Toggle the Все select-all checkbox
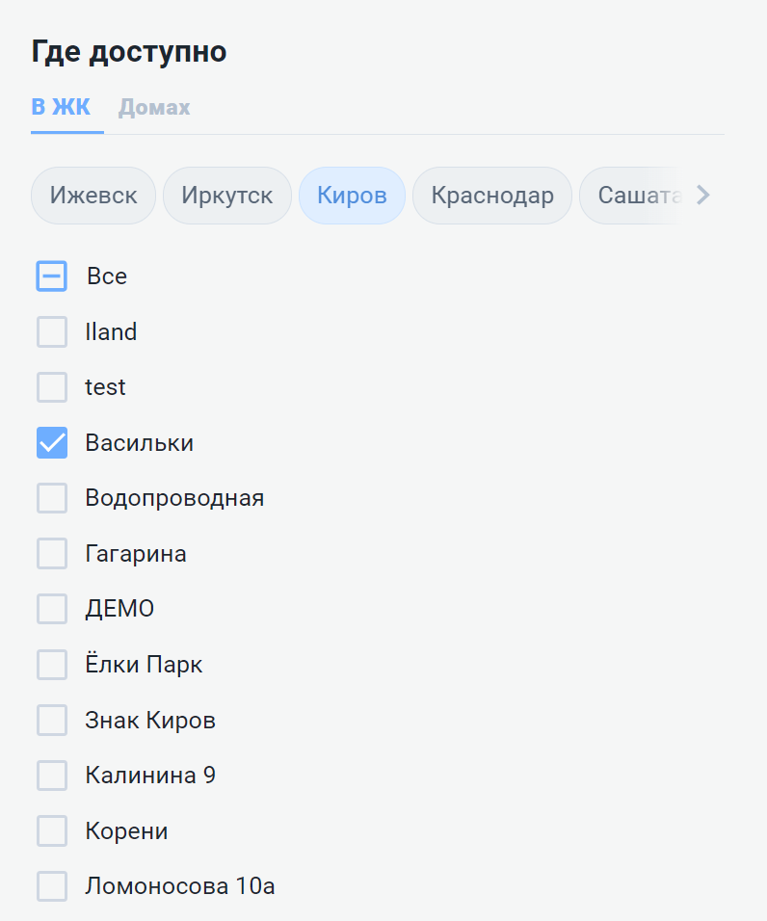767x921 pixels. click(x=52, y=276)
